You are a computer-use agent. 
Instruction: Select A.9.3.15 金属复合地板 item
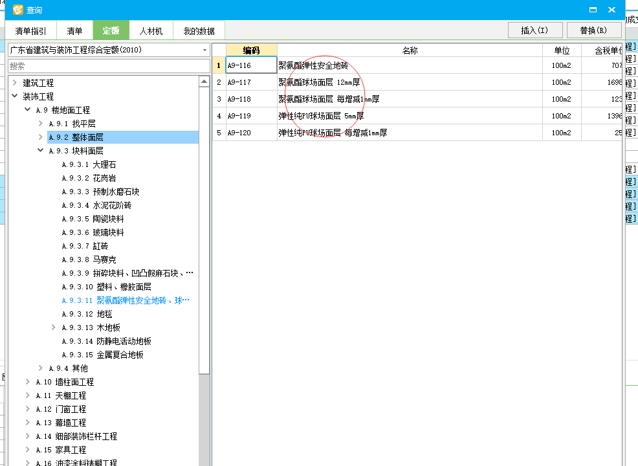pyautogui.click(x=102, y=355)
